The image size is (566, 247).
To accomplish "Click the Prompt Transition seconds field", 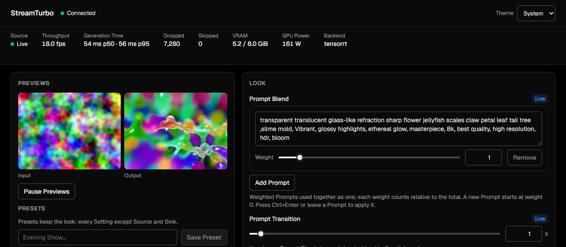I will coord(524,234).
